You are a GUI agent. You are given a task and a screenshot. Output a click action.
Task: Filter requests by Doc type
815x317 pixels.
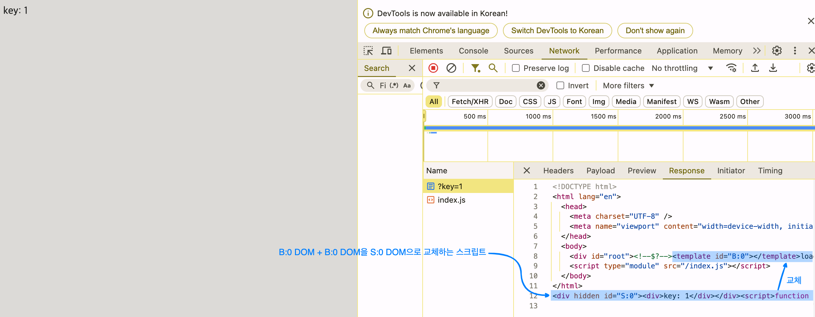[x=506, y=101]
